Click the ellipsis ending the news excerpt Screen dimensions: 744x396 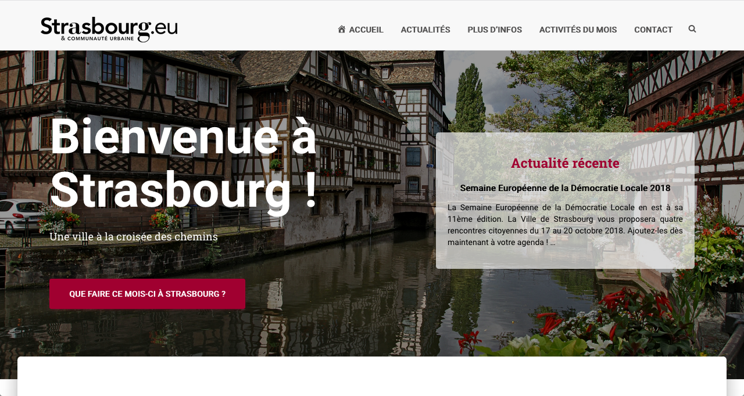tap(553, 243)
